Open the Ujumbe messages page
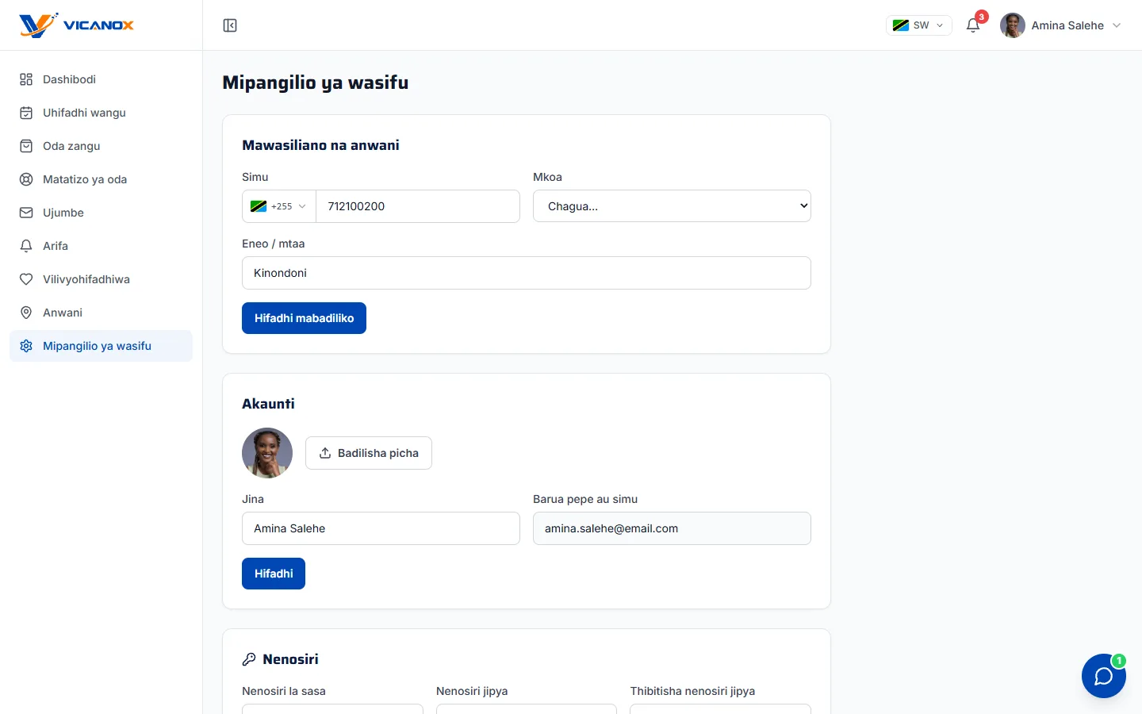Image resolution: width=1142 pixels, height=714 pixels. pos(101,213)
